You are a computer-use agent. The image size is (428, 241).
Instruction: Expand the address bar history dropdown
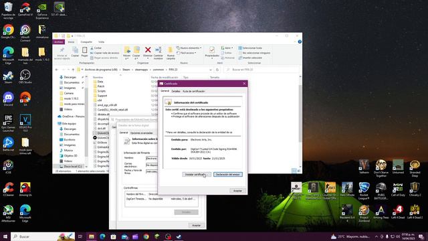click(211, 70)
